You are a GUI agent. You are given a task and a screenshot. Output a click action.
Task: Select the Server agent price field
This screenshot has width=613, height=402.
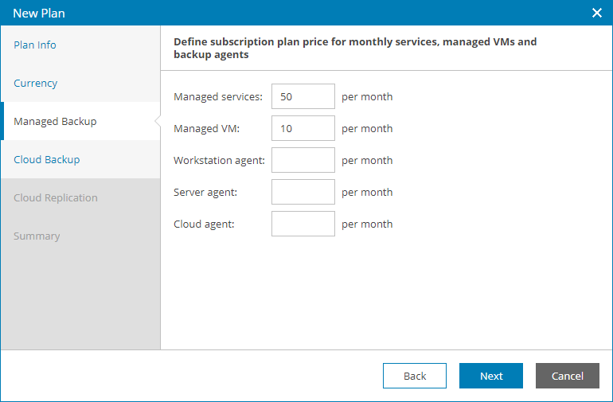(303, 193)
